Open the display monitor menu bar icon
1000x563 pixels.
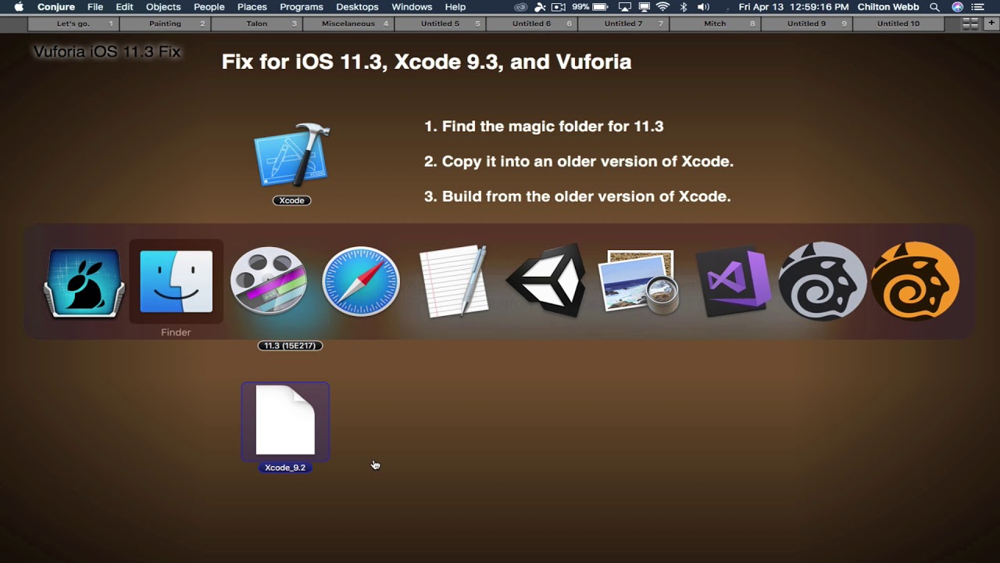tap(644, 7)
